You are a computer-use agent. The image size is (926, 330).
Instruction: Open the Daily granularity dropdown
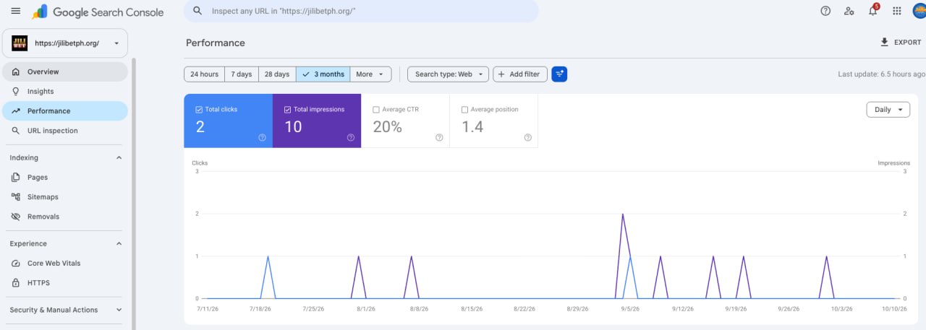pos(888,110)
